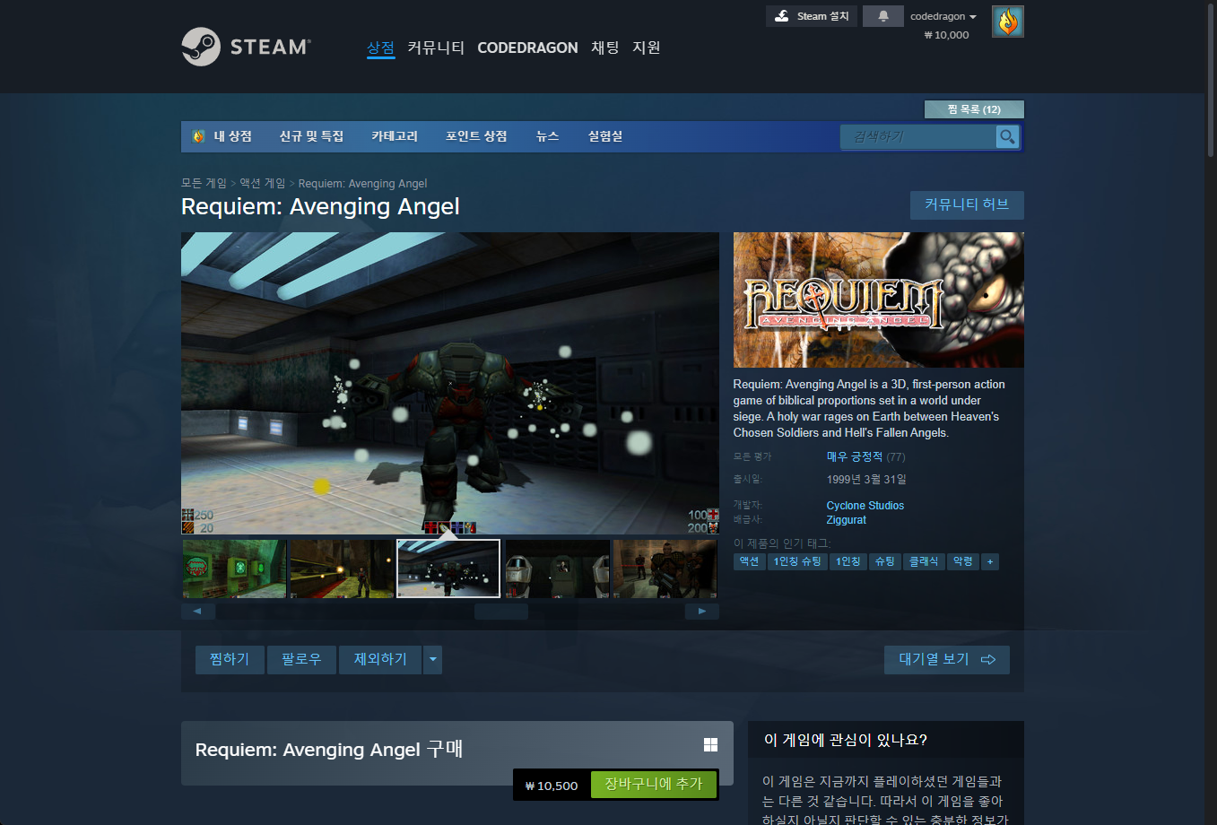
Task: Click 액션 게임 breadcrumb link
Action: (x=262, y=183)
